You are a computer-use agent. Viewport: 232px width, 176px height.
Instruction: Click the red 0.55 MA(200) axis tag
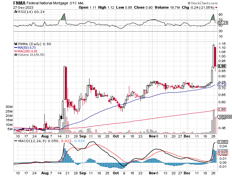pos(222,110)
